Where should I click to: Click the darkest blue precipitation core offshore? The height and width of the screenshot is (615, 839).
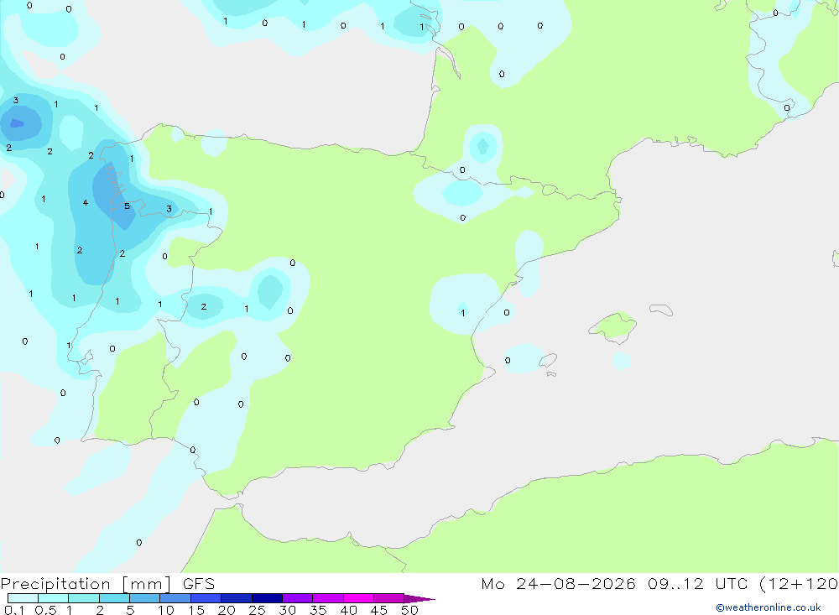[x=17, y=123]
